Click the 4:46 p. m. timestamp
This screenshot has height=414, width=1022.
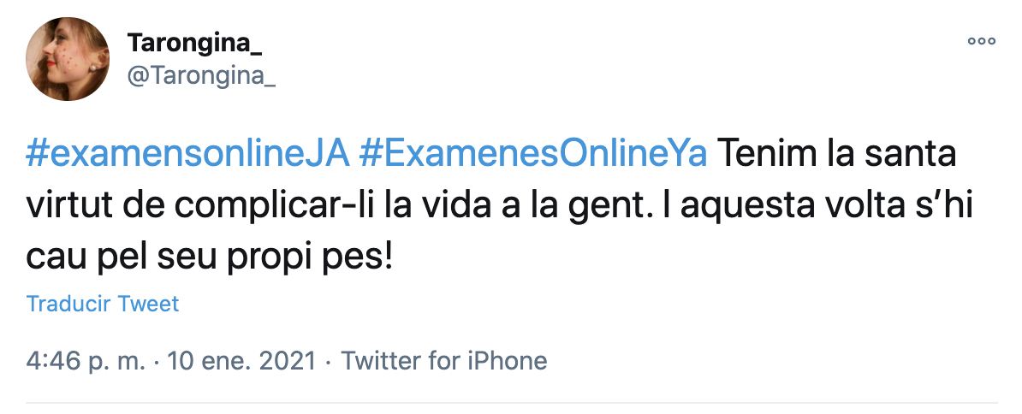pos(86,360)
